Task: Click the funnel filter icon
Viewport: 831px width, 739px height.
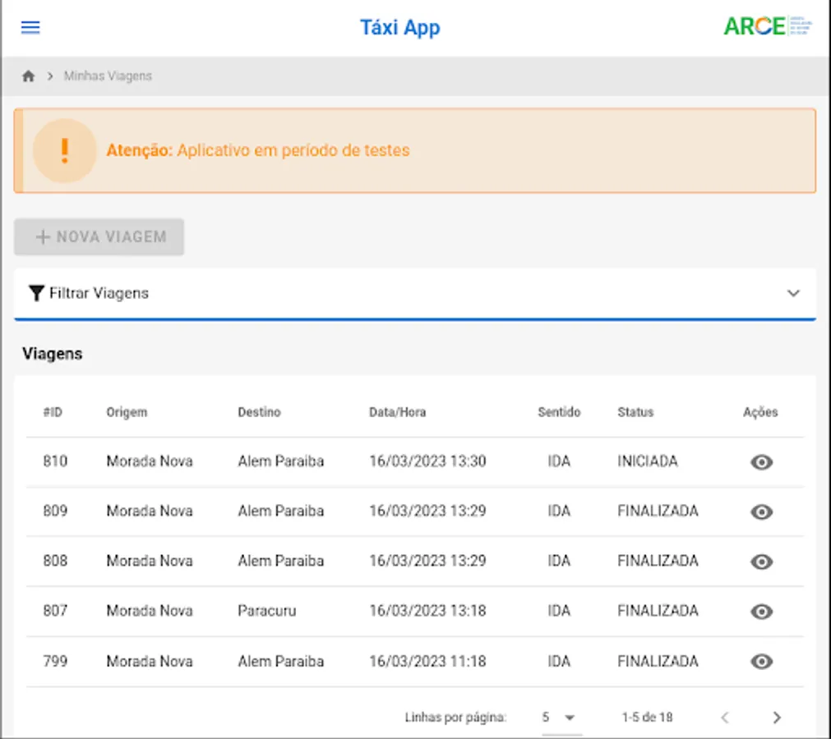Action: coord(36,293)
